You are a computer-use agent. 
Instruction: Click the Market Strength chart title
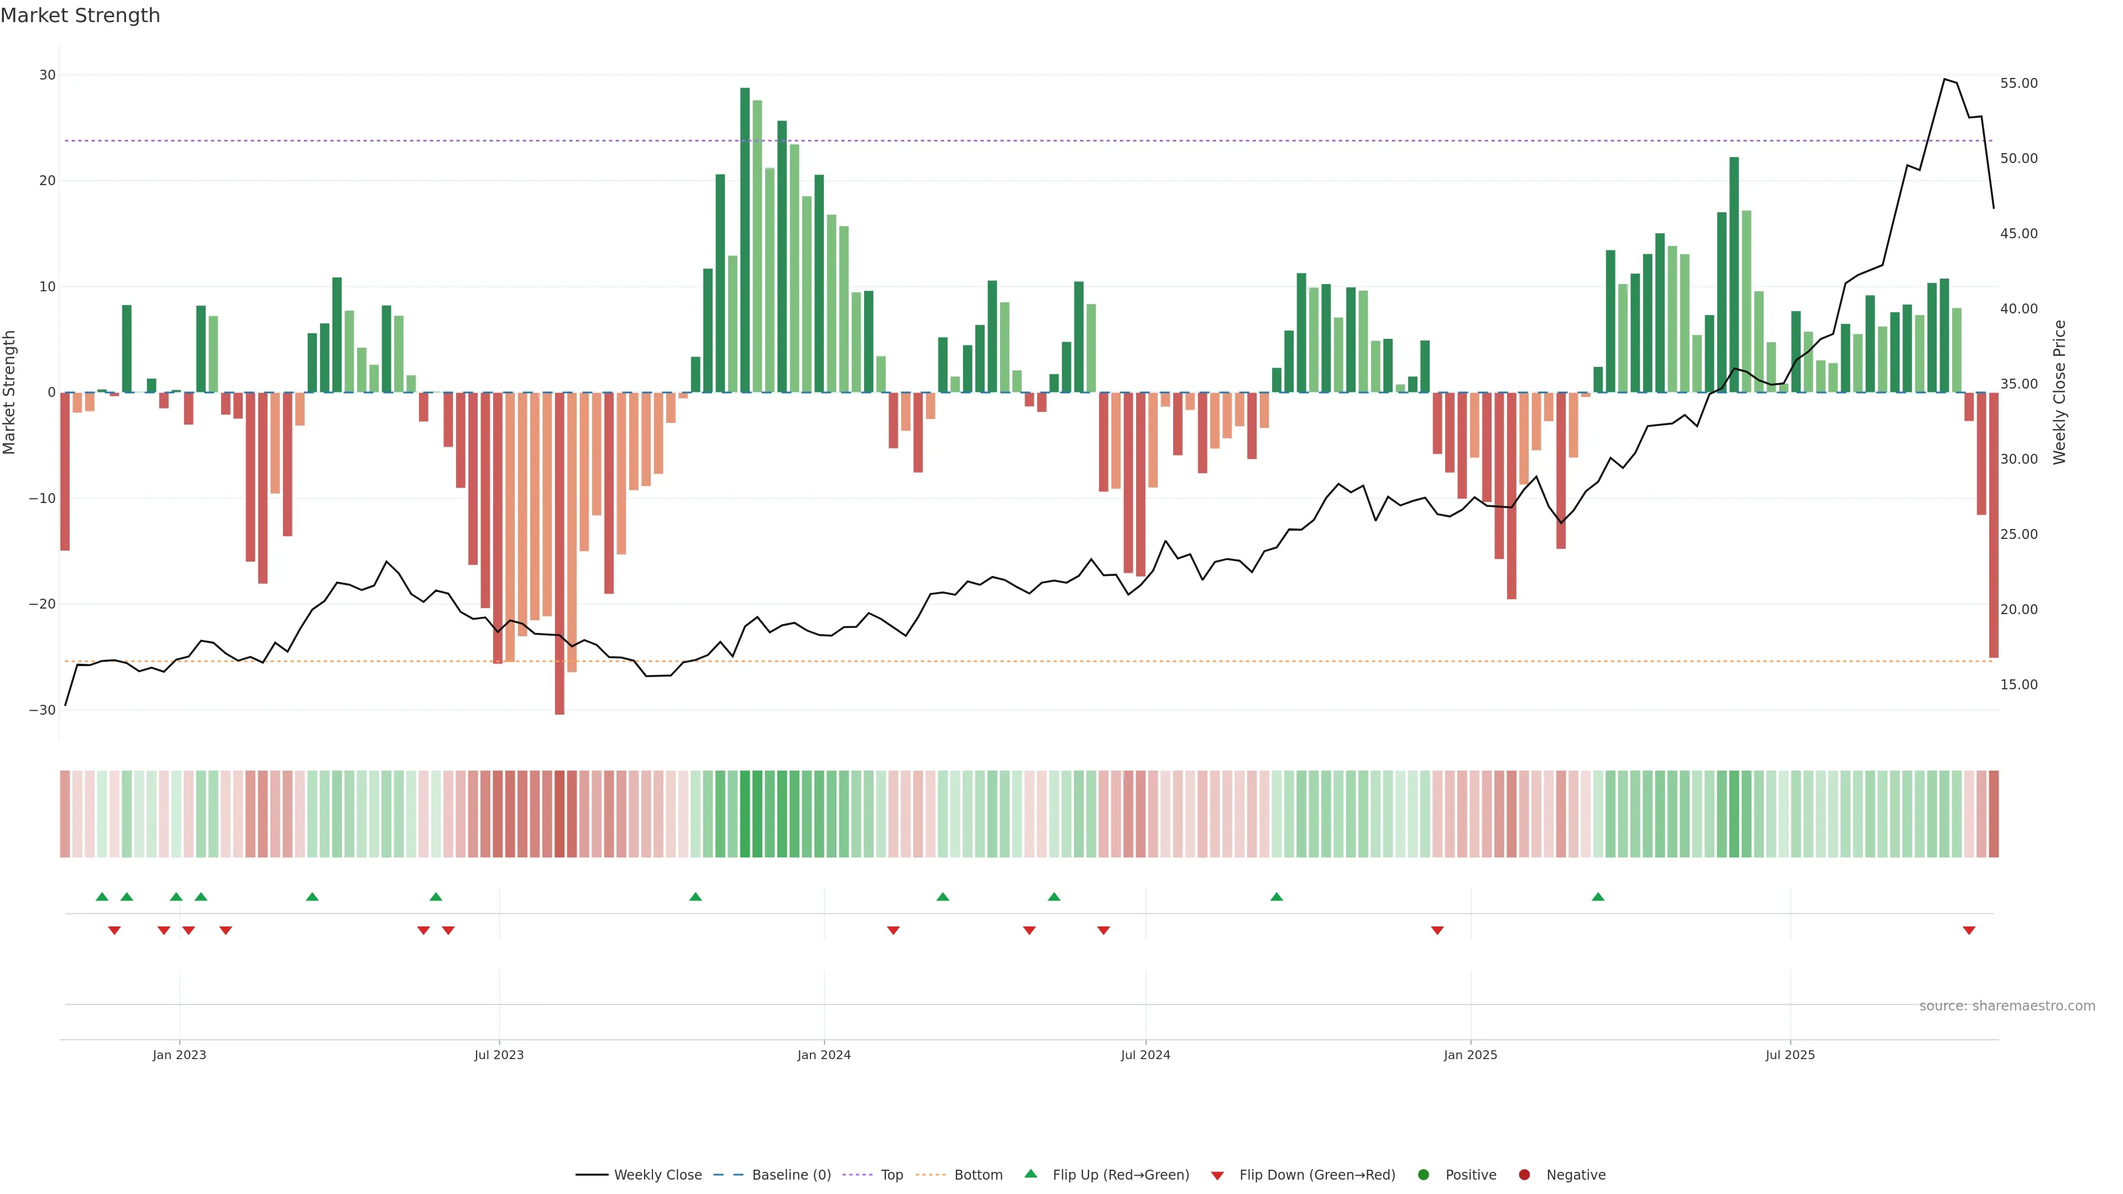(x=80, y=15)
